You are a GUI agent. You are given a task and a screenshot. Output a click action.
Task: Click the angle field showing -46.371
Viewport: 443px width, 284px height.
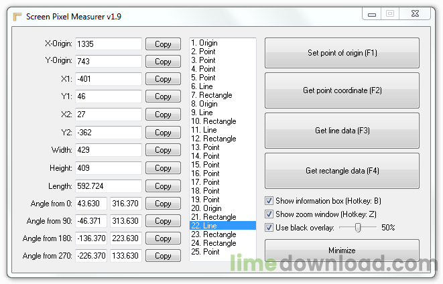pos(91,221)
